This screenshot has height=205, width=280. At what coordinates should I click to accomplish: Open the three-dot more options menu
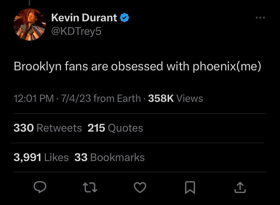[260, 18]
